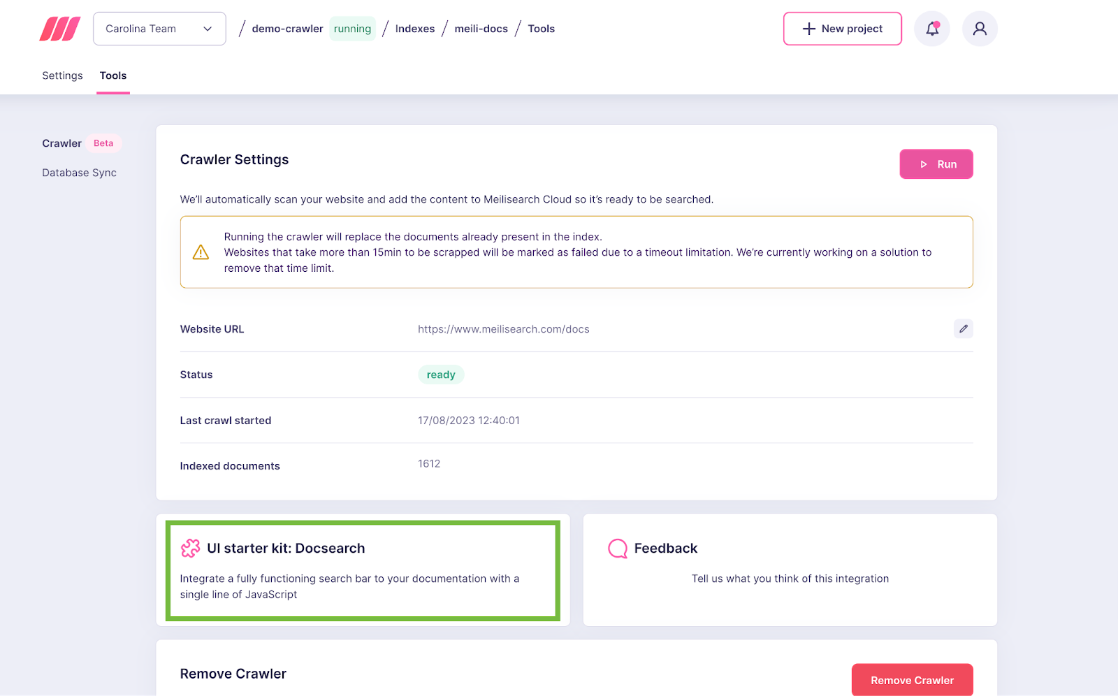Screen dimensions: 1118x696
Task: Click the Meilisearch logo
Action: click(60, 29)
